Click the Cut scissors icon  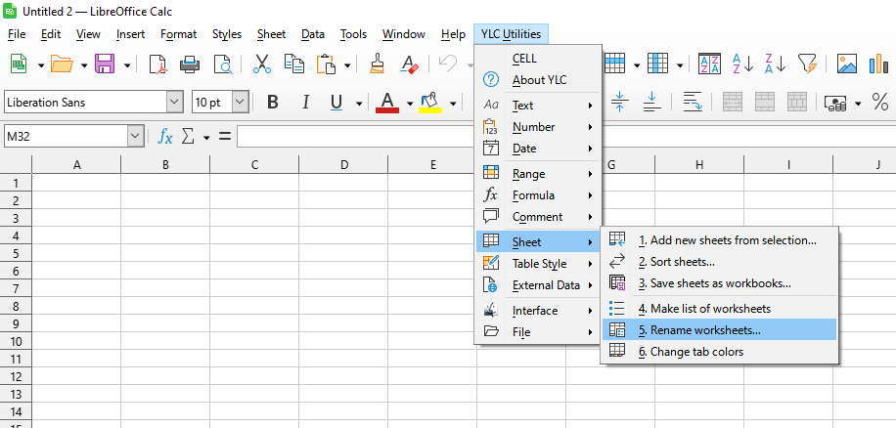coord(261,64)
